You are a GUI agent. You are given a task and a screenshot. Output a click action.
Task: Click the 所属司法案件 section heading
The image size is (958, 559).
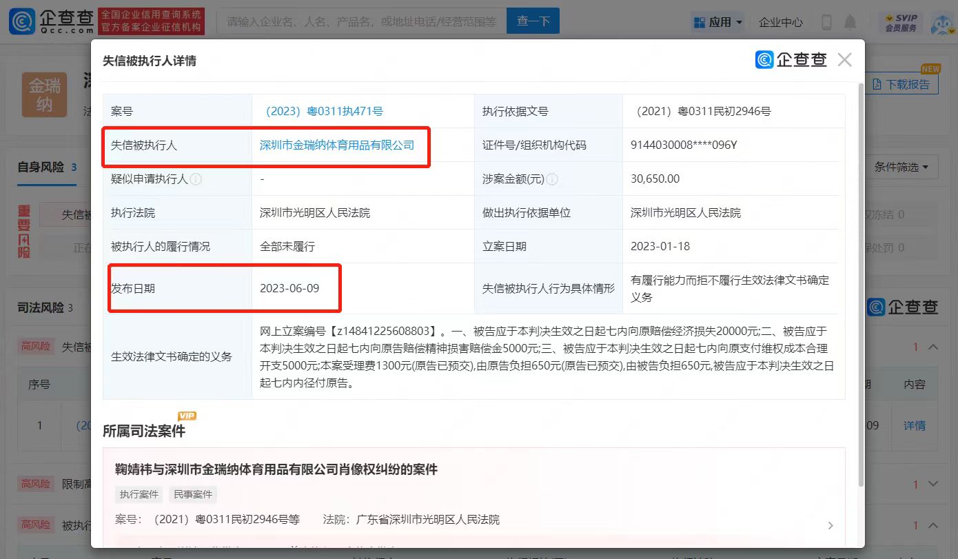144,431
